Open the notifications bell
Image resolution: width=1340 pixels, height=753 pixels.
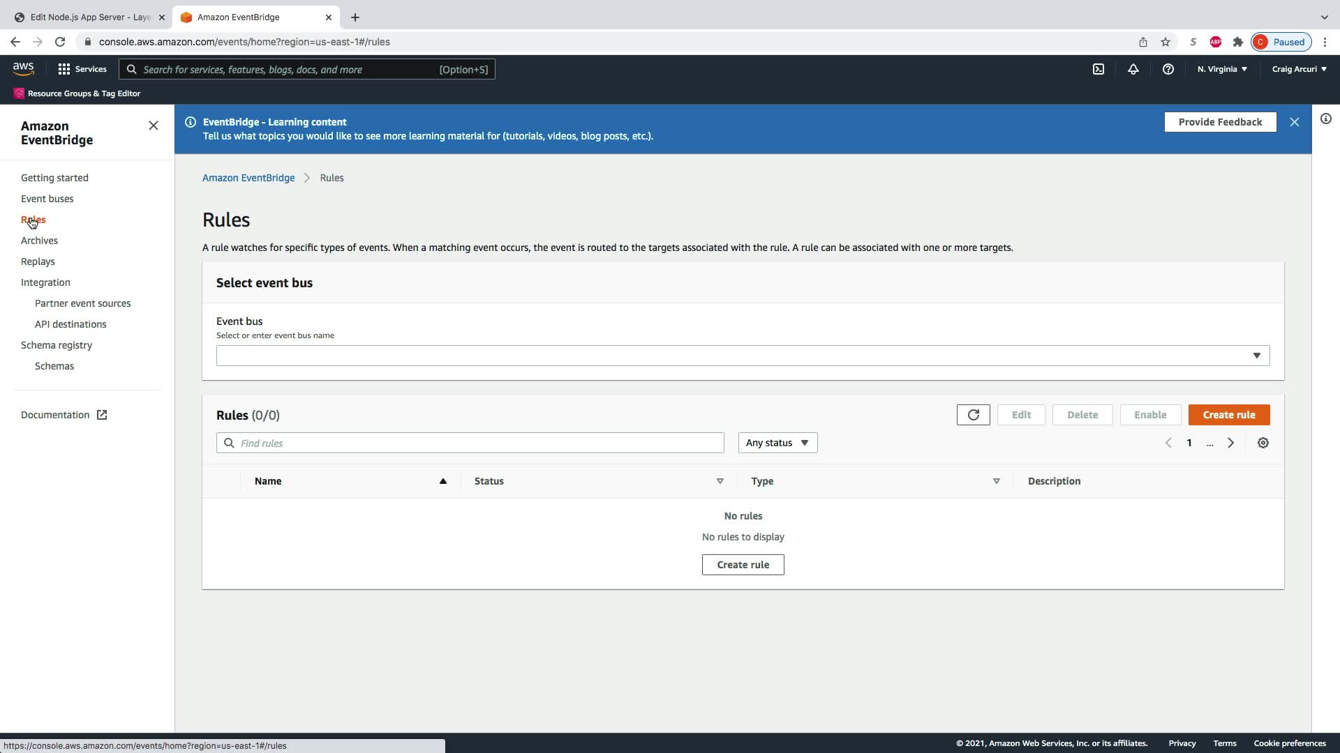[1133, 69]
